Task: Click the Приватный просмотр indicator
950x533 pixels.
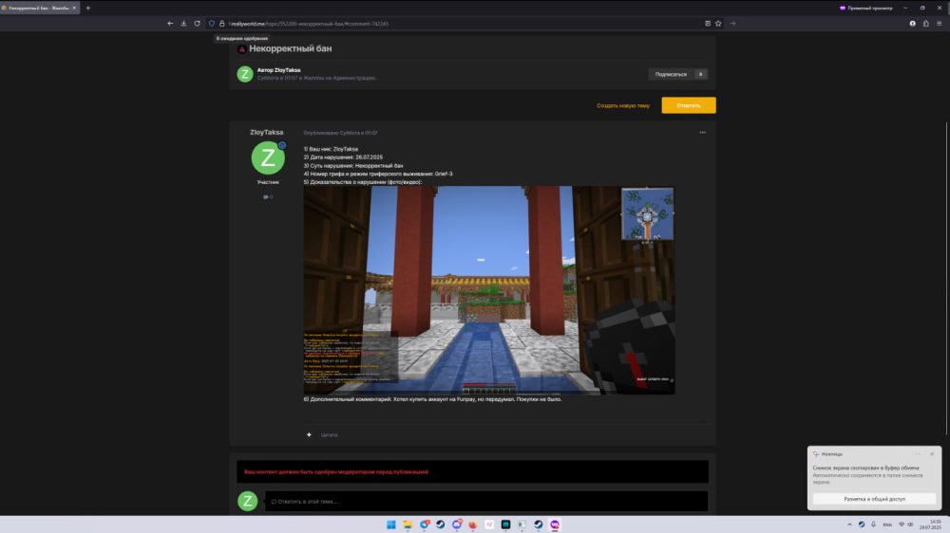Action: pyautogui.click(x=865, y=8)
